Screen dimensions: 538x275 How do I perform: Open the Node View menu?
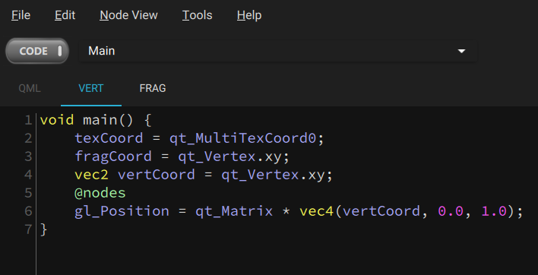128,15
